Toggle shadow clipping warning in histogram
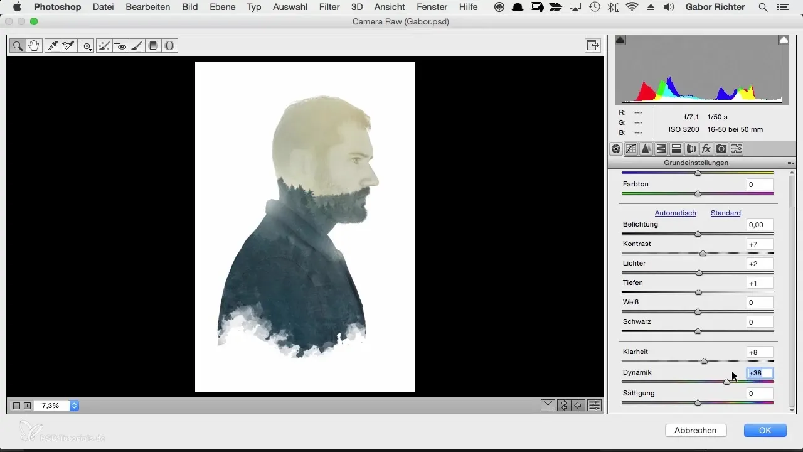Viewport: 803px width, 452px height. click(x=620, y=40)
